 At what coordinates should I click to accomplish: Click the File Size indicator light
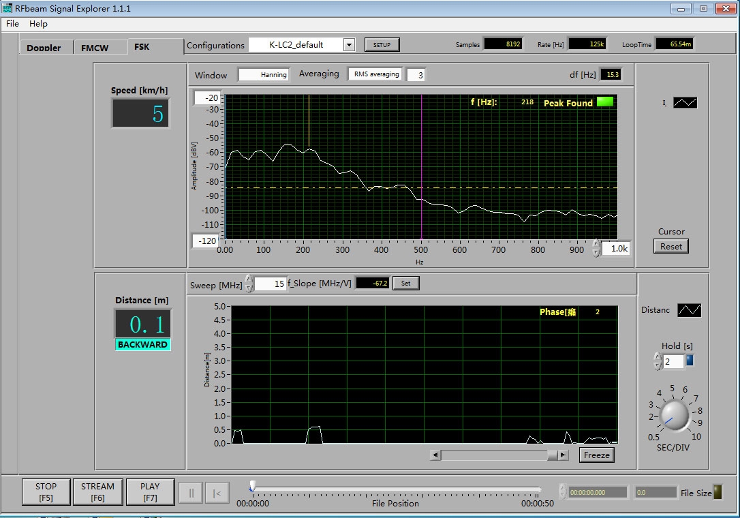click(x=718, y=492)
